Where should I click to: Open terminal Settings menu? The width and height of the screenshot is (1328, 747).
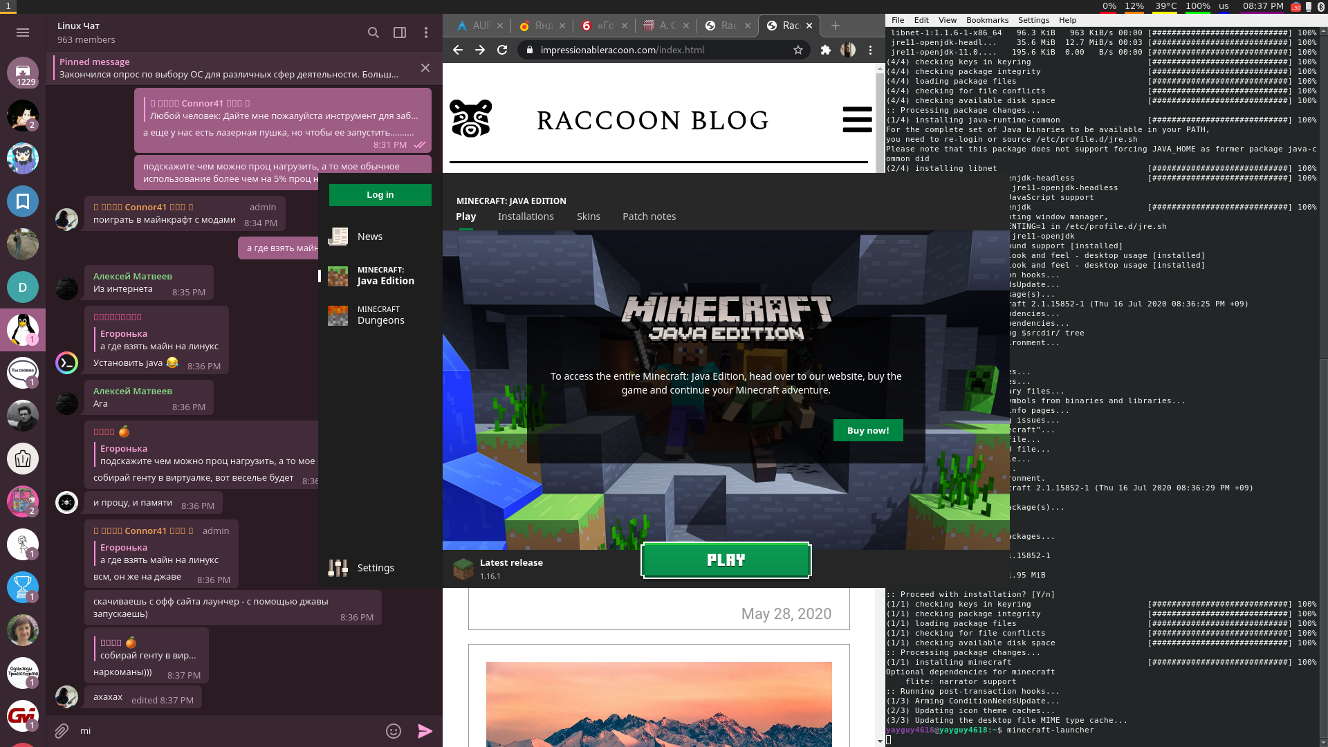[x=1033, y=20]
